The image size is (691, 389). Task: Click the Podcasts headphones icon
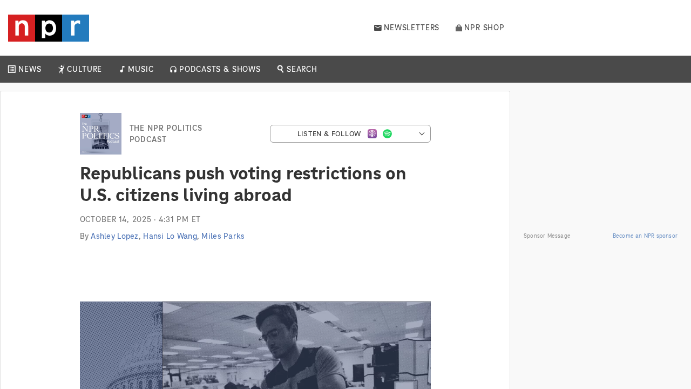point(173,69)
